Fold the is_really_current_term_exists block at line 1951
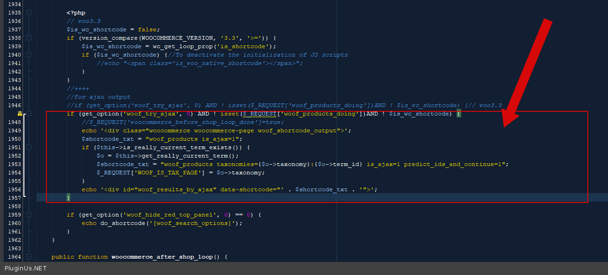This screenshot has width=608, height=275. 29,147
